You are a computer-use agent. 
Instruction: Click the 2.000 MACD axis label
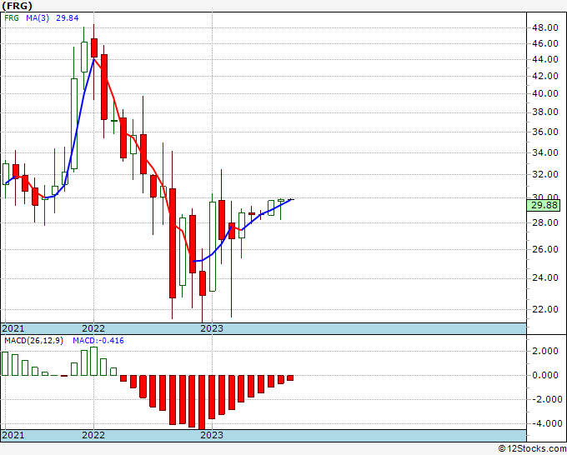click(545, 352)
